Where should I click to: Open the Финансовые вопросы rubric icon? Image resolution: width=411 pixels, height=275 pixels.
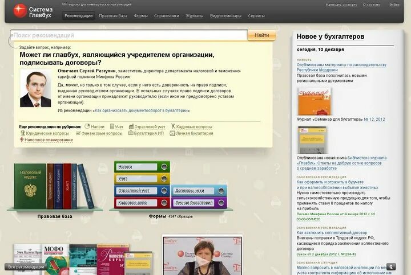[x=78, y=133]
